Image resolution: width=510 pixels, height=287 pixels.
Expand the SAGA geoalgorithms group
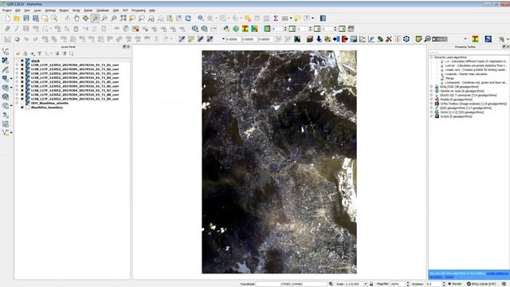[x=432, y=112]
